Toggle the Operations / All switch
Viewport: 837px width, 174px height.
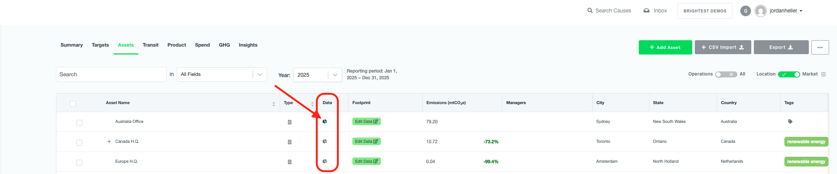(x=726, y=74)
